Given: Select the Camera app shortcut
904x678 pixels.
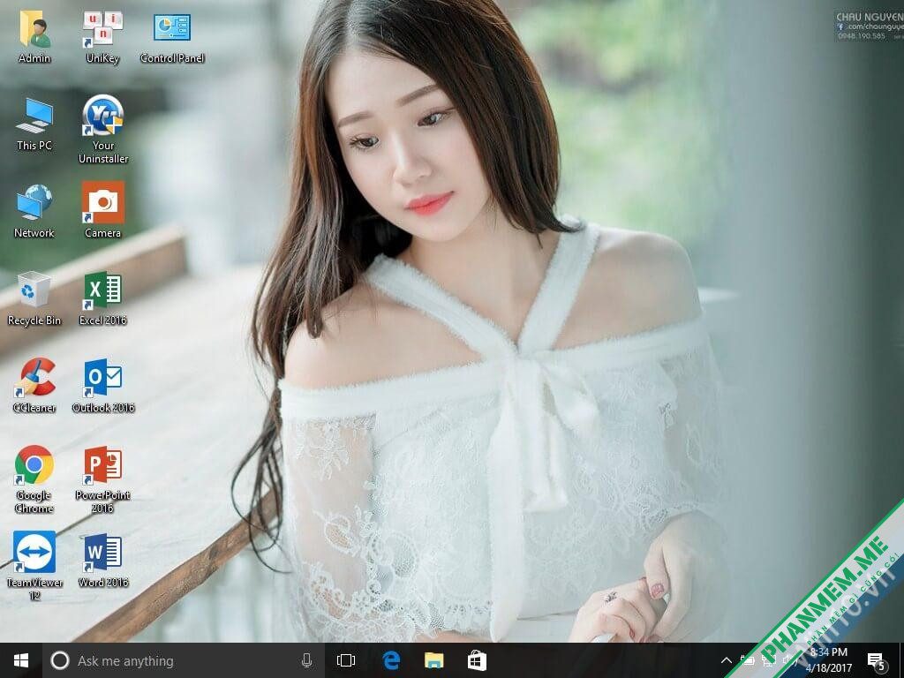Looking at the screenshot, I should 103,210.
